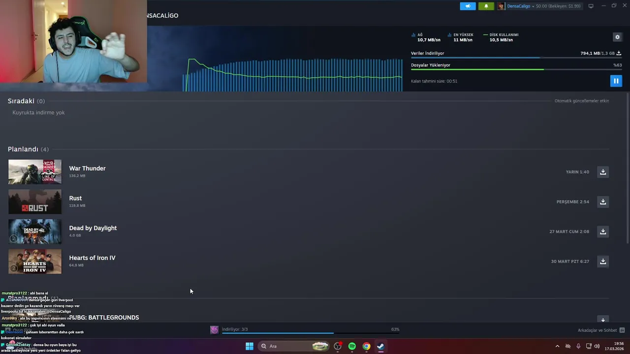630x354 pixels.
Task: Open Dead by Daylight game thumbnail
Action: (x=35, y=232)
